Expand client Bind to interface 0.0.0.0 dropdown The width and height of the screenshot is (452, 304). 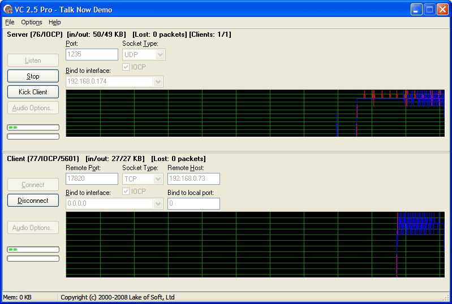tap(158, 203)
